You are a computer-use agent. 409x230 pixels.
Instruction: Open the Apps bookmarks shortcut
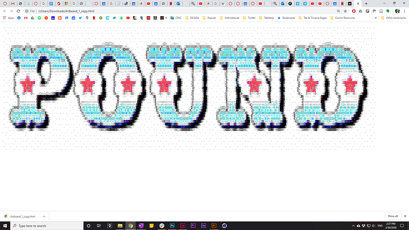click(x=9, y=18)
